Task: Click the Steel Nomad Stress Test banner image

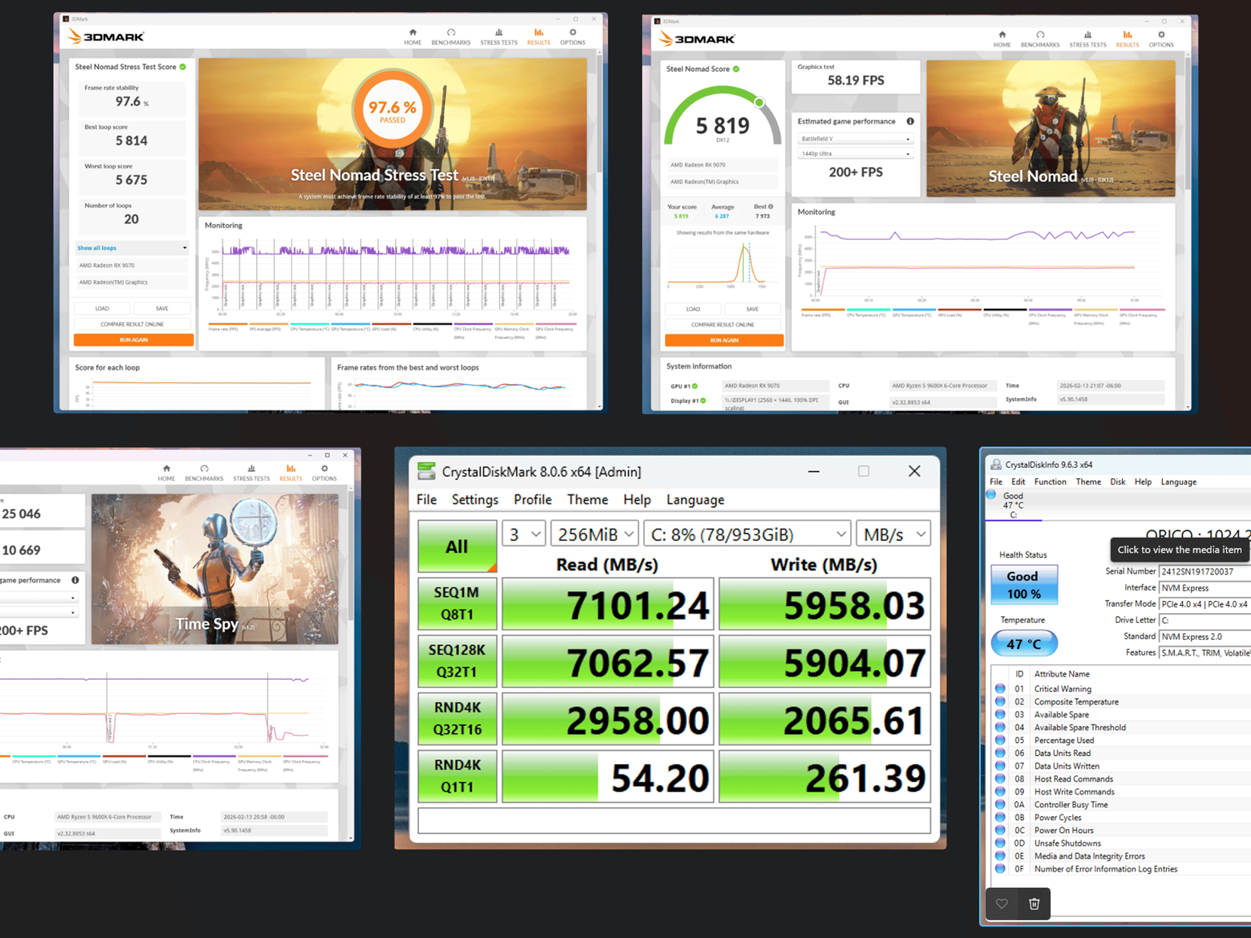Action: [392, 134]
